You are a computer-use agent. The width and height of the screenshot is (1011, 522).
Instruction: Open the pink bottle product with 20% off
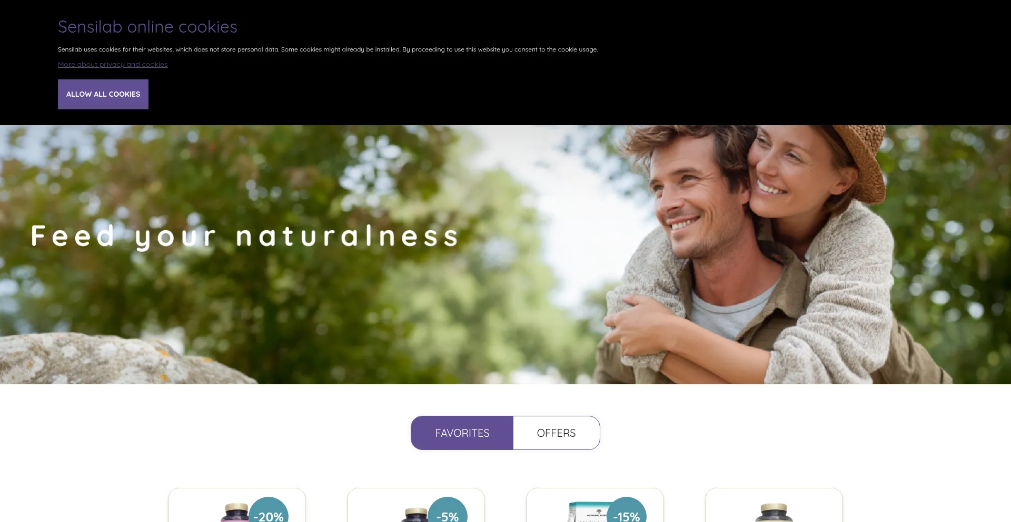point(234,513)
